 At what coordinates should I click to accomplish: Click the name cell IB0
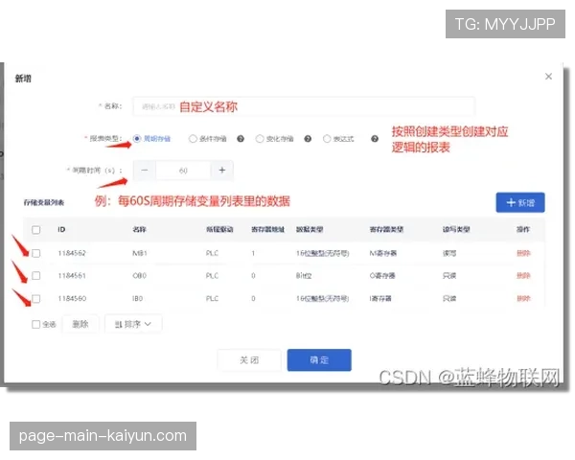137,299
